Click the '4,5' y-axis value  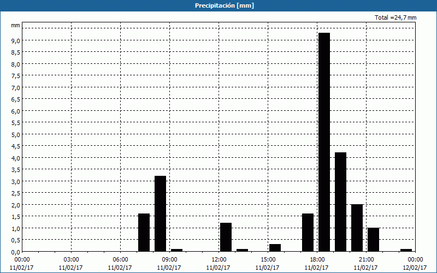pos(15,146)
